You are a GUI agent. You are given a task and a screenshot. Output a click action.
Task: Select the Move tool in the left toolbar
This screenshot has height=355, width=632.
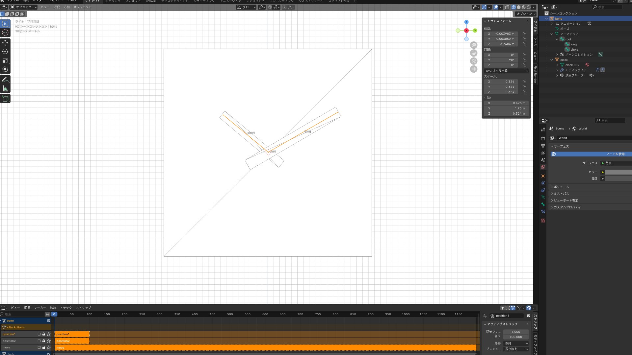(5, 43)
